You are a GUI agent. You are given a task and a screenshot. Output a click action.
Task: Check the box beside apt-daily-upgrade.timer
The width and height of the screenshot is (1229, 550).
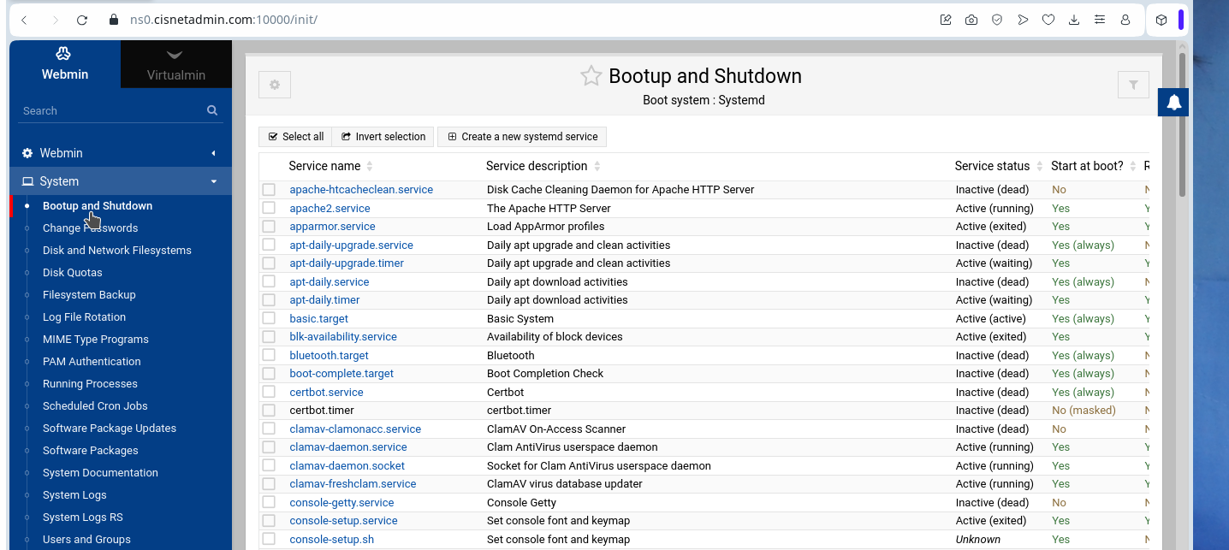point(269,263)
